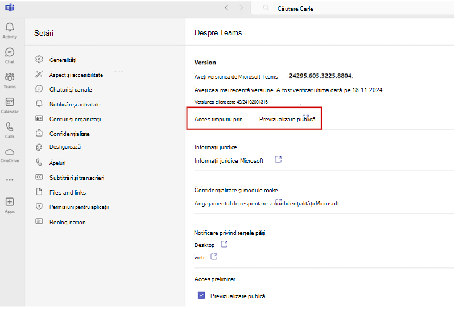This screenshot has height=309, width=455.
Task: Click the Desfigurează headset icon
Action: tap(39, 147)
